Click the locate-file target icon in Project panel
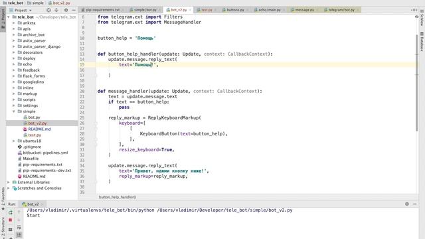The image size is (425, 239). (48, 11)
